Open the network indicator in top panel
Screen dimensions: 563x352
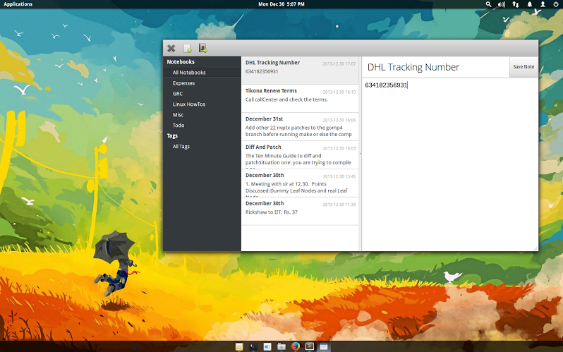click(515, 4)
